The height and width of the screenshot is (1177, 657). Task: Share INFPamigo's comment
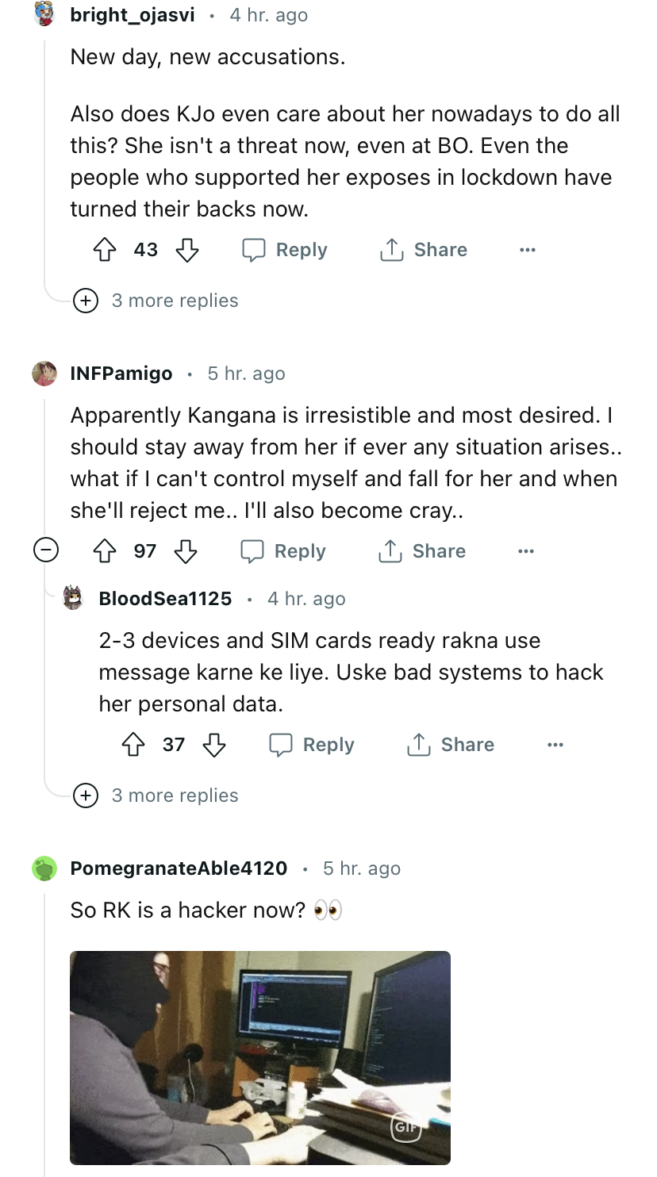click(x=422, y=551)
